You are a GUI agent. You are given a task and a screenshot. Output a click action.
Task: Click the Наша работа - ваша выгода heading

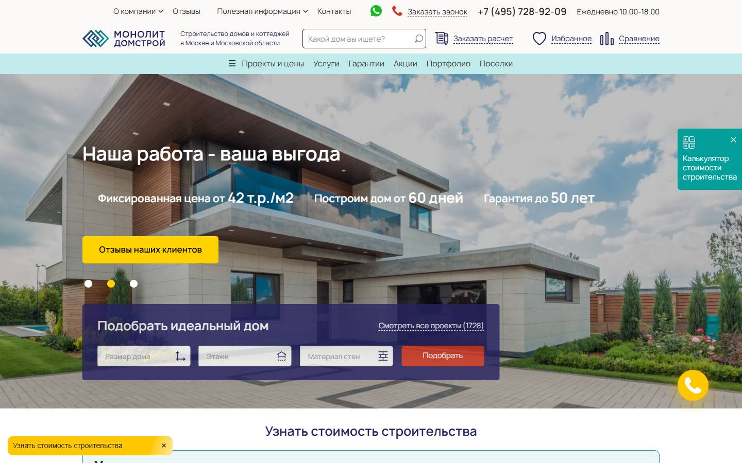[x=211, y=154]
